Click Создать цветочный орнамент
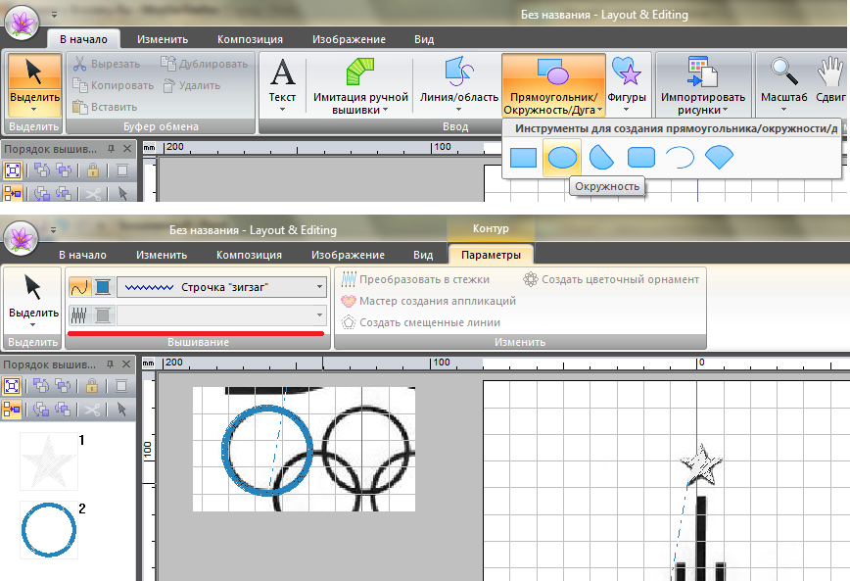The image size is (850, 581). coord(611,279)
